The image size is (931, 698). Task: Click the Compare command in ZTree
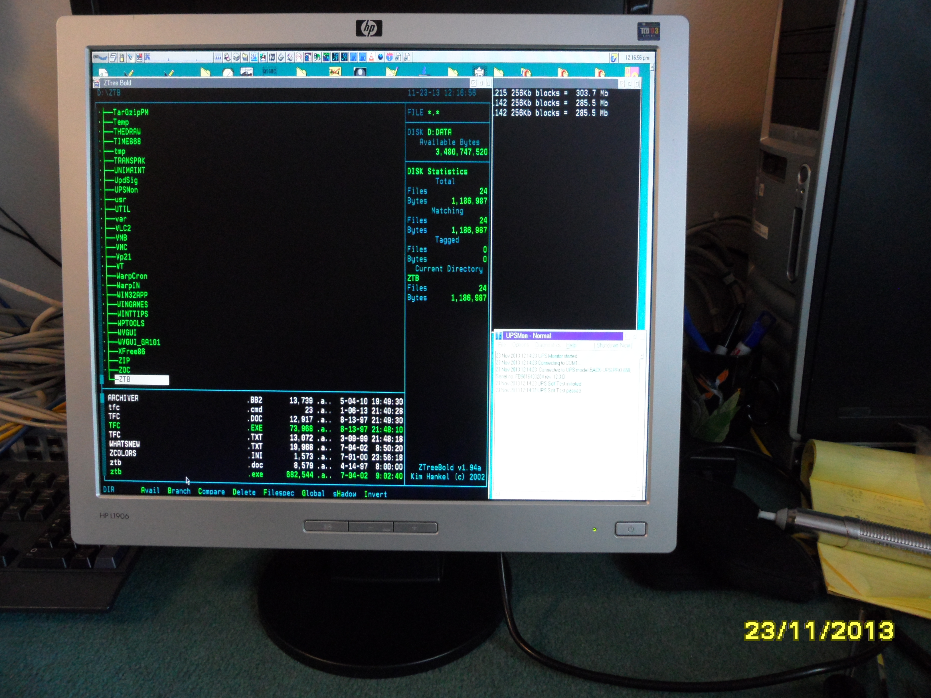211,491
